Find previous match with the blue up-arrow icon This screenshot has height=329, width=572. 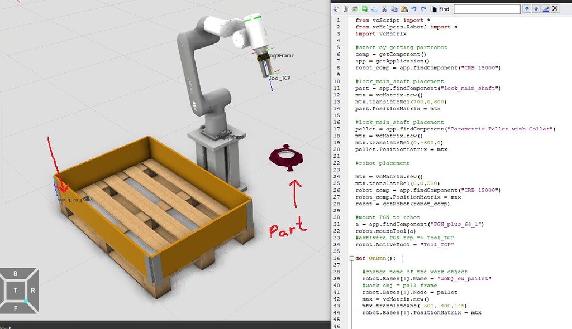(x=536, y=9)
